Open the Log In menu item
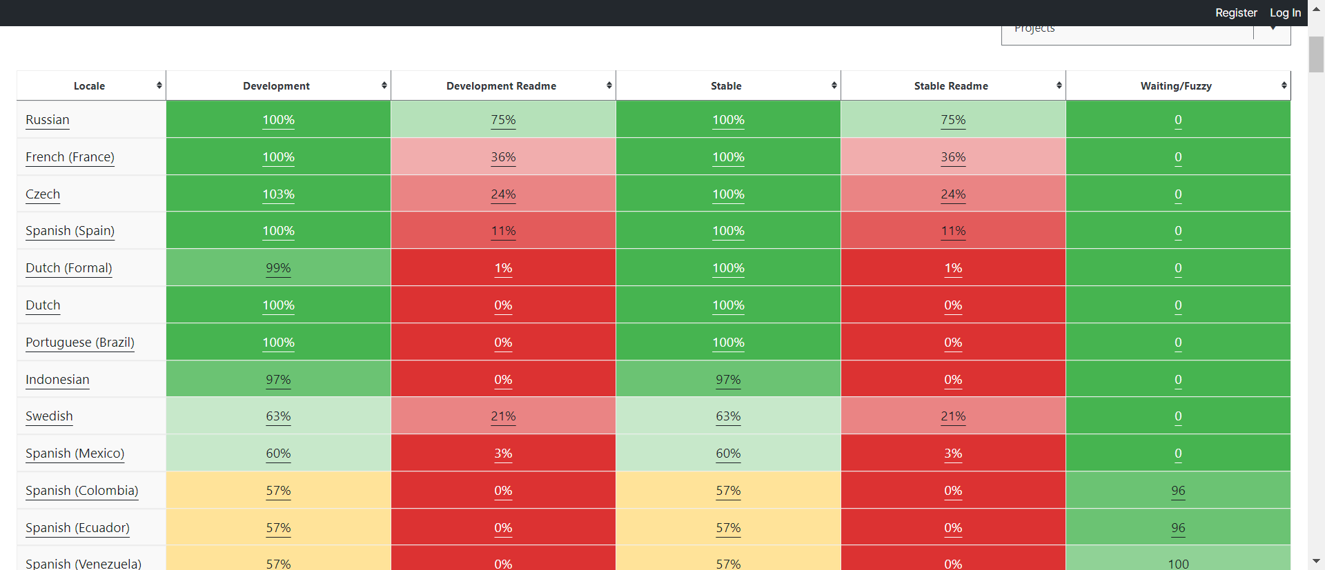This screenshot has height=570, width=1325. [1285, 12]
